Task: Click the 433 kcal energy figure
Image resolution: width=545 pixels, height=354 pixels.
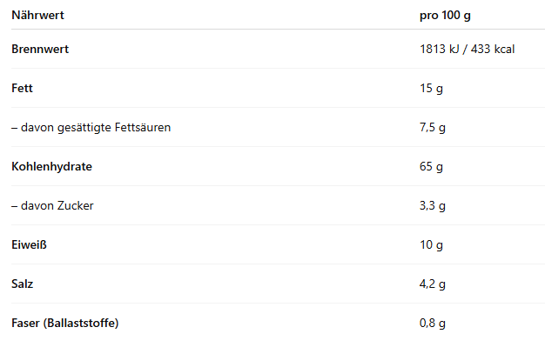Action: click(492, 49)
